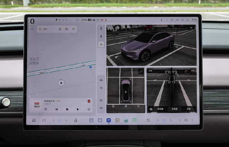Skip to previous track

(x=56, y=109)
